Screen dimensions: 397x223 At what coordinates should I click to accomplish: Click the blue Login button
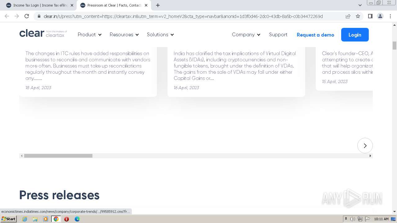pyautogui.click(x=355, y=35)
